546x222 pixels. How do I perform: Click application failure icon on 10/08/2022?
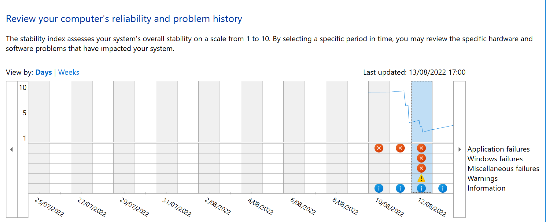click(x=379, y=148)
